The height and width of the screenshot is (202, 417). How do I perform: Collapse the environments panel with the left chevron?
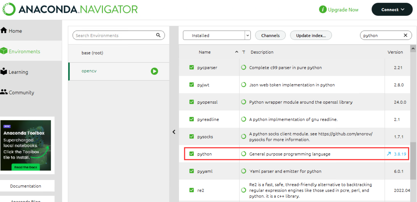pyautogui.click(x=174, y=132)
